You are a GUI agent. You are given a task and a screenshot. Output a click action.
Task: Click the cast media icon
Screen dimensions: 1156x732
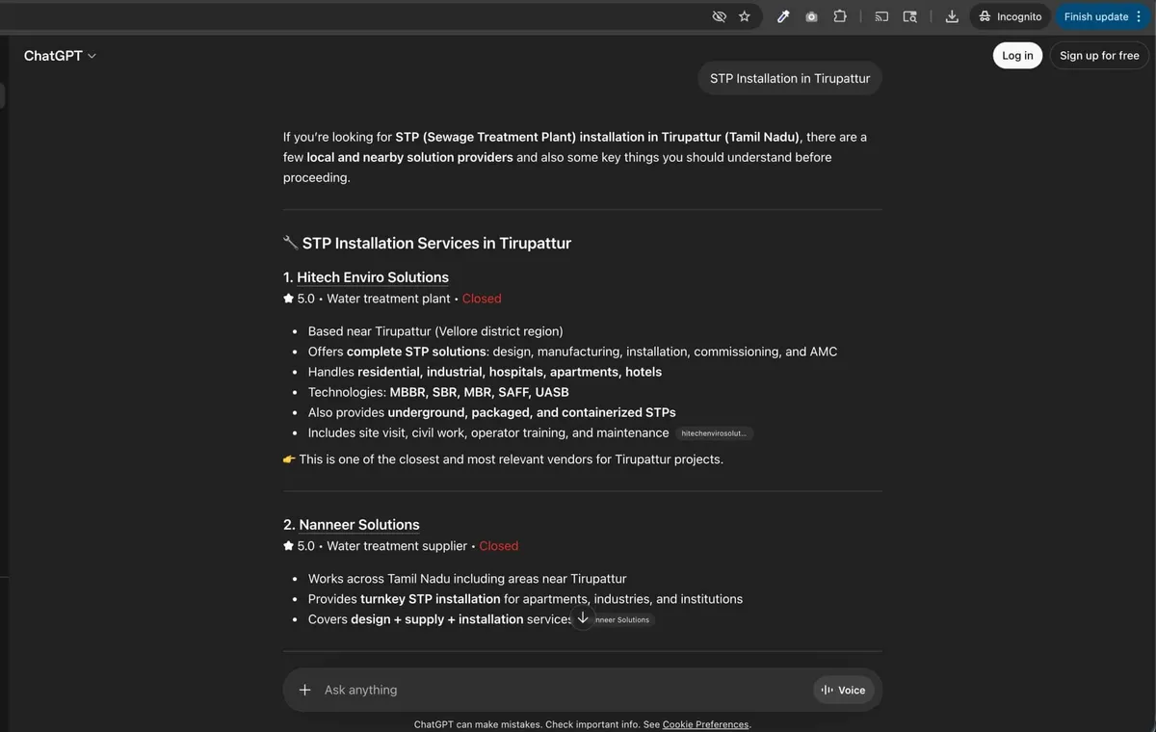coord(881,16)
